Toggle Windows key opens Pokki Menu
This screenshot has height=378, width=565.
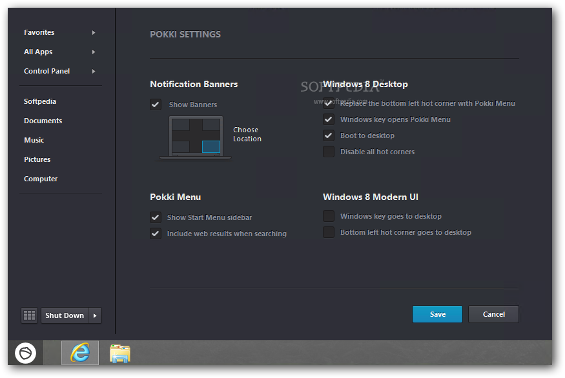tap(328, 119)
